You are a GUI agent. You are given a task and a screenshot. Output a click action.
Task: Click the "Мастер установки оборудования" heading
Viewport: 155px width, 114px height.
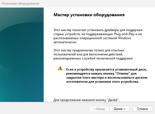coord(89,15)
